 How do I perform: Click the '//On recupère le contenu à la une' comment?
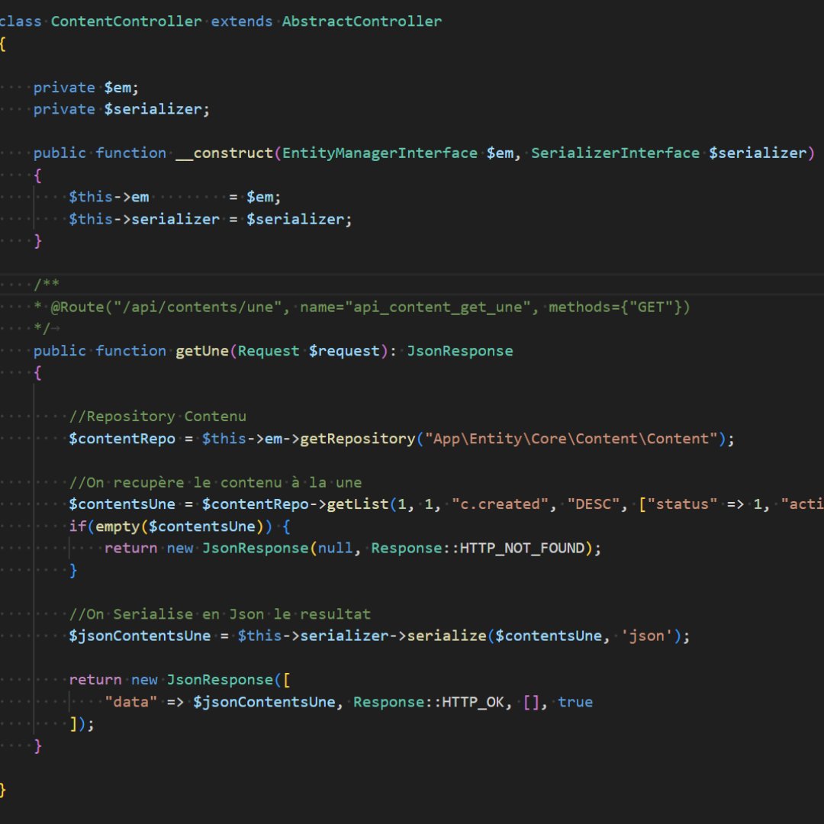(215, 482)
